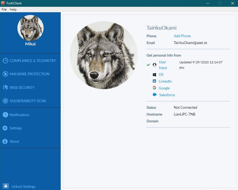Click the large wolf profile picture

coord(104,55)
